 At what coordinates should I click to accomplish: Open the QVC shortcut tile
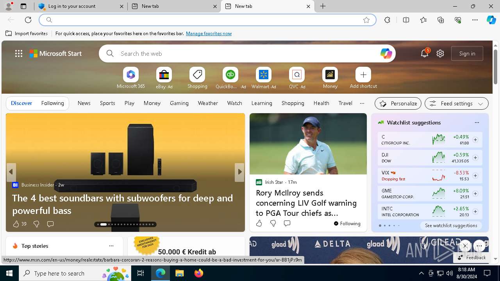click(297, 78)
